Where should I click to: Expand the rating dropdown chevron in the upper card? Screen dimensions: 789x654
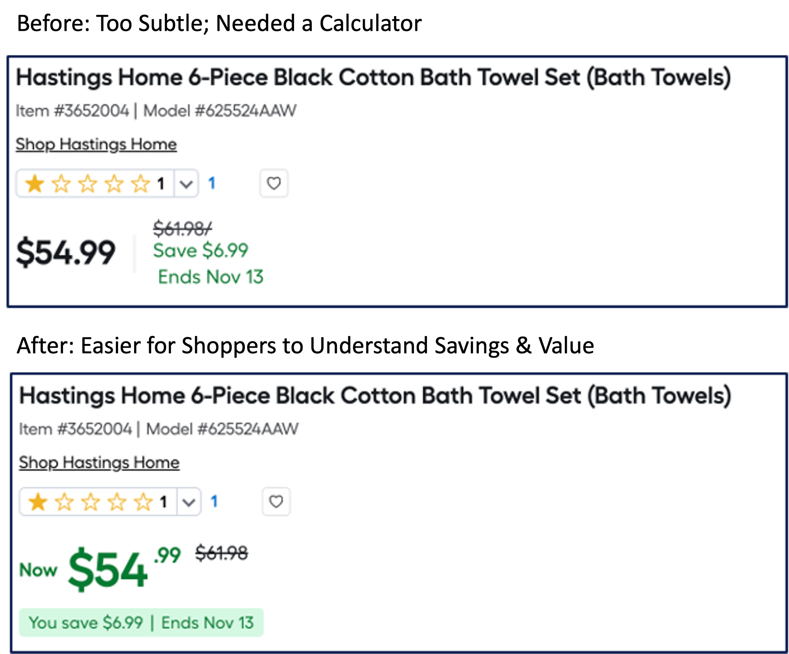click(x=186, y=184)
